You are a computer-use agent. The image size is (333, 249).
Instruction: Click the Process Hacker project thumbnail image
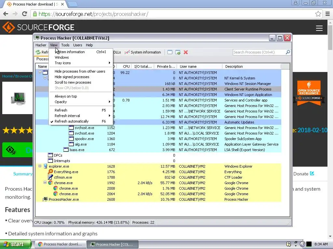[x=18, y=98]
